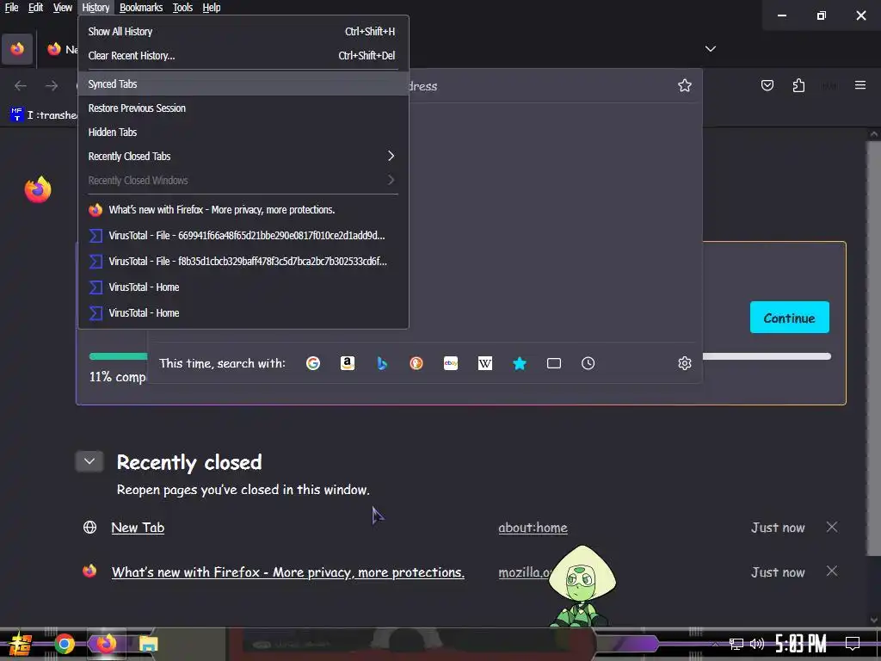Open the network icon in system tray

pos(736,644)
